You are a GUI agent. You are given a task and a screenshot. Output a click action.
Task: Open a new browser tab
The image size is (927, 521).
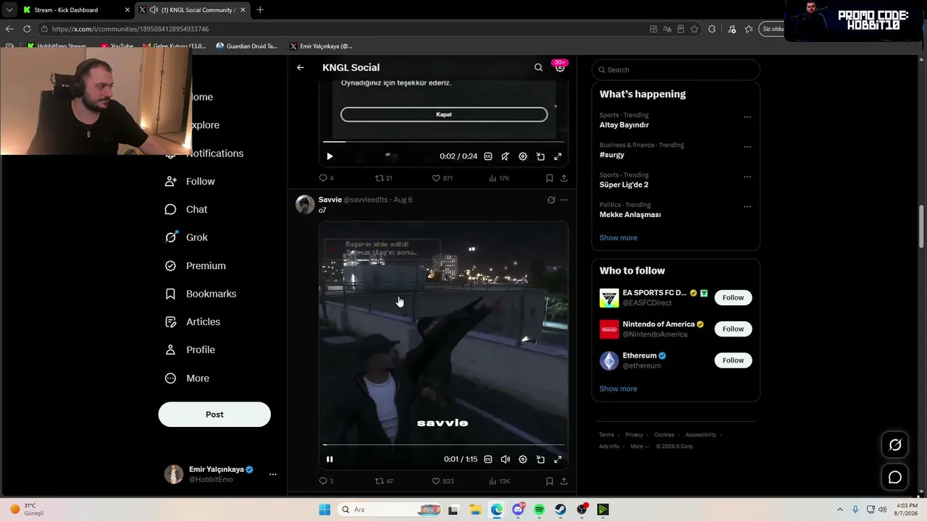(260, 9)
